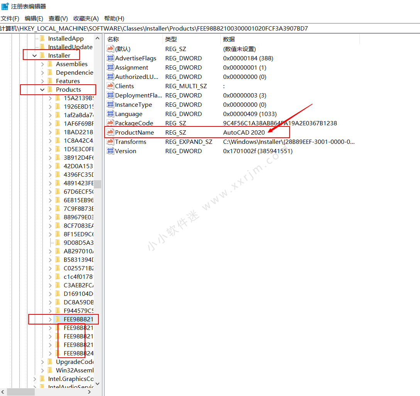
Task: Select the highlighted FEE98B821 key
Action: point(78,319)
